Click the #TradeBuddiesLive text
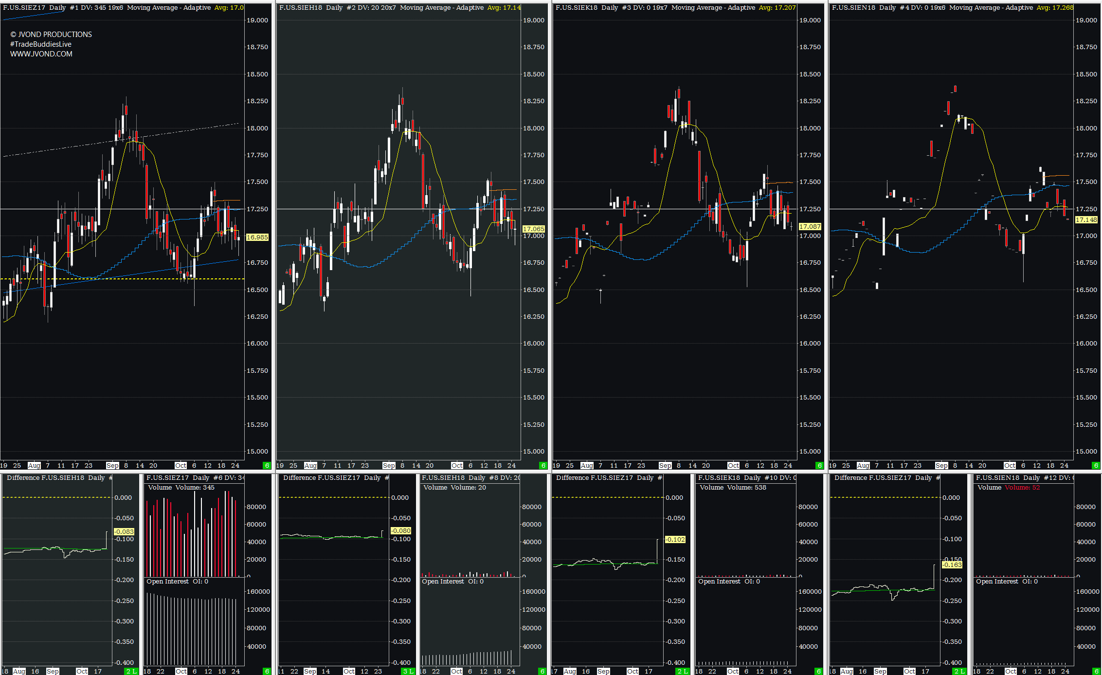The image size is (1102, 675). coord(41,44)
